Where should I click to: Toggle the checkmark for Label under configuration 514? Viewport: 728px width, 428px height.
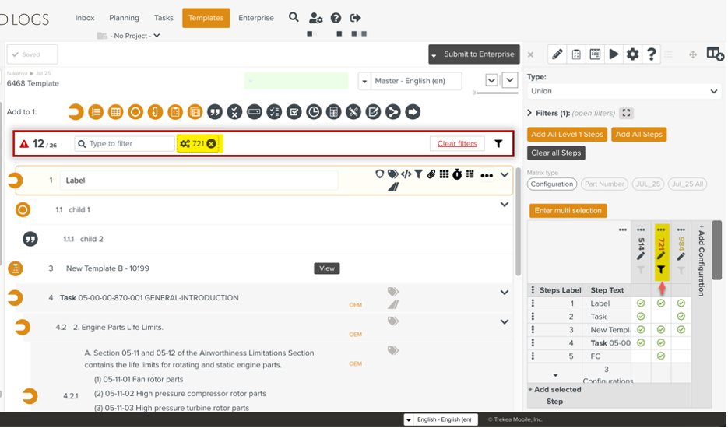coord(641,303)
